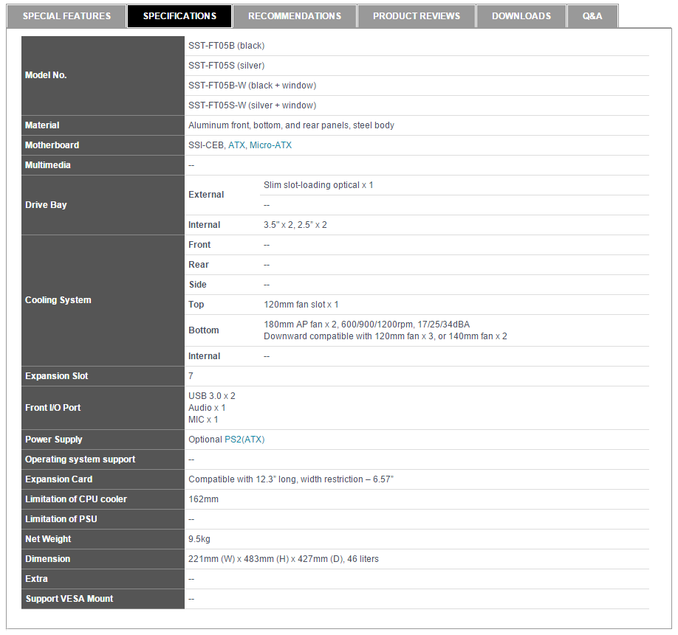
Task: Click the 221mm (W) x 483mm (H) dimension text
Action: click(x=284, y=559)
